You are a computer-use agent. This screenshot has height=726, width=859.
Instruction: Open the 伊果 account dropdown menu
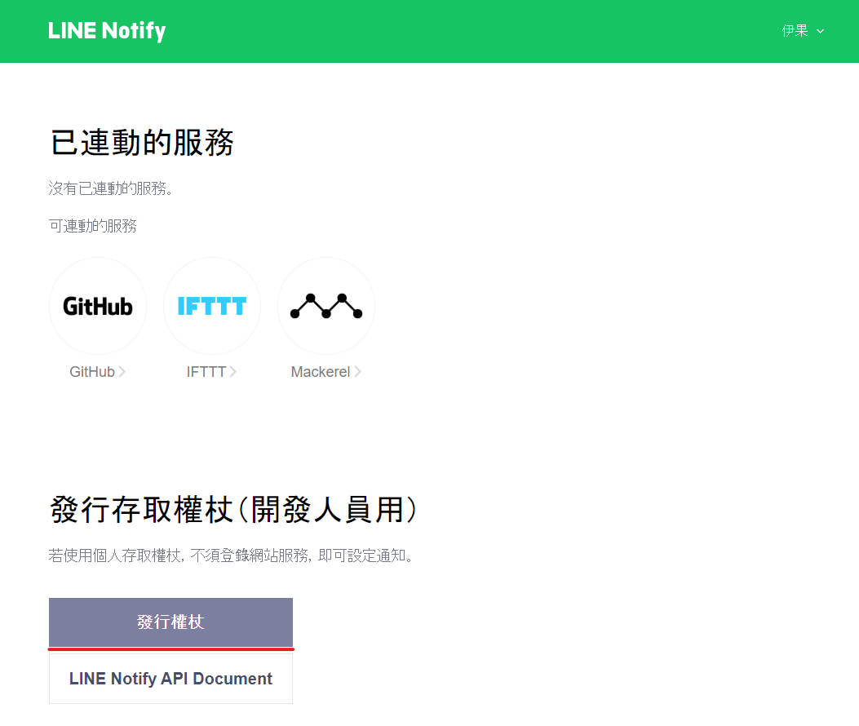click(803, 31)
